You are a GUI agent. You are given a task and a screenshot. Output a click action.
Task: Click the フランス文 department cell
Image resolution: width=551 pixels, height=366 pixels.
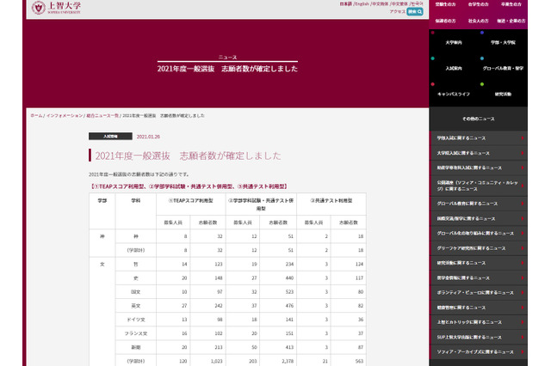click(x=136, y=333)
